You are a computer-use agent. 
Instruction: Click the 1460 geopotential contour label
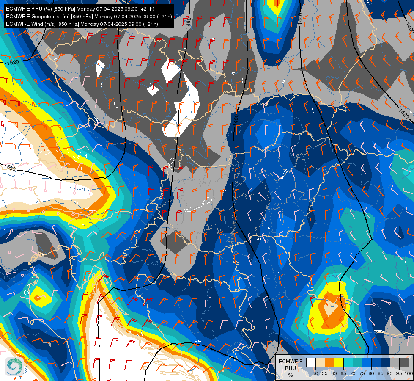tap(236, 120)
